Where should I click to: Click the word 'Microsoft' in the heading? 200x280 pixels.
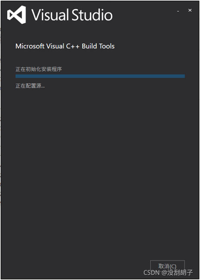click(x=30, y=46)
